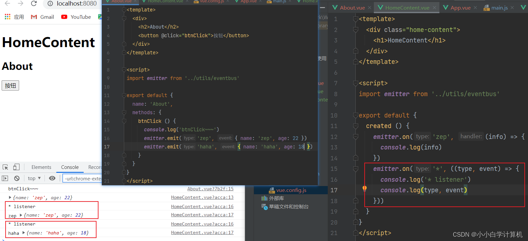Open the About.vue?7b2f:15 source link
Viewport: 528px width, 241px height.
(210, 189)
